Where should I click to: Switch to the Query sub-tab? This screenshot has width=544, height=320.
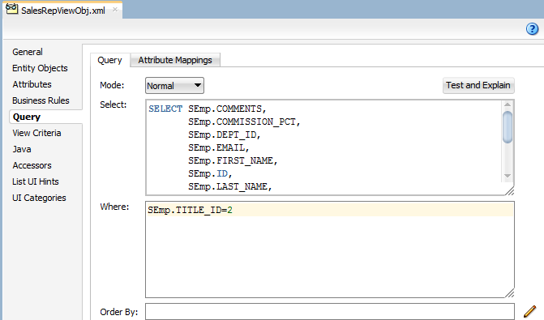pyautogui.click(x=109, y=60)
